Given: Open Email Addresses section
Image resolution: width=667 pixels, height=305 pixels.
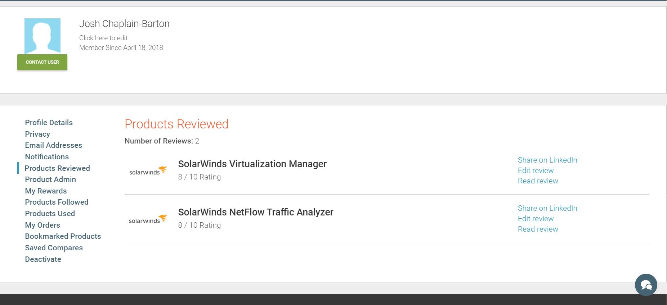Looking at the screenshot, I should point(53,145).
